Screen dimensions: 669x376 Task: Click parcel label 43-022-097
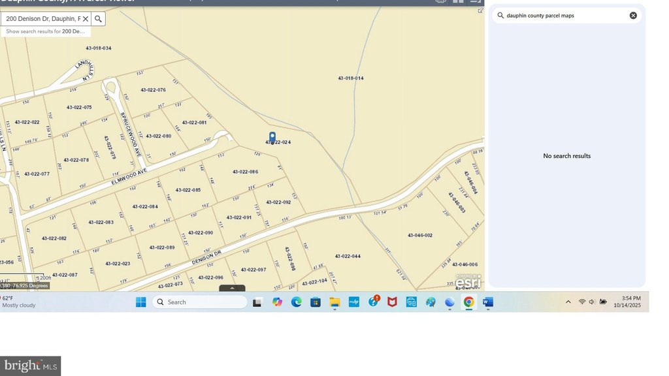pos(253,270)
